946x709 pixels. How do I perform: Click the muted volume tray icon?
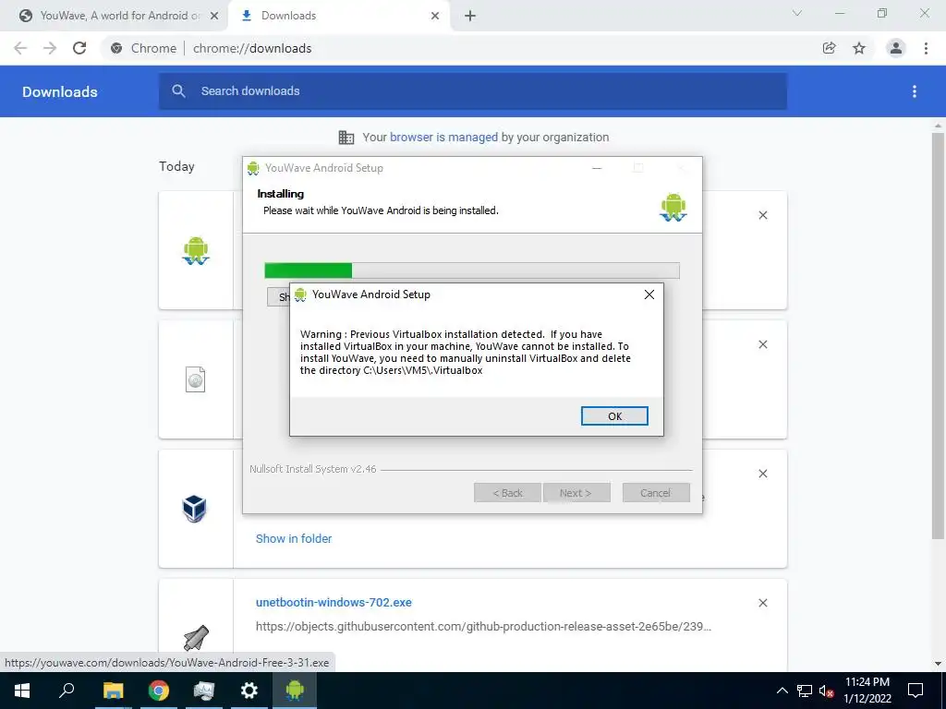click(826, 691)
